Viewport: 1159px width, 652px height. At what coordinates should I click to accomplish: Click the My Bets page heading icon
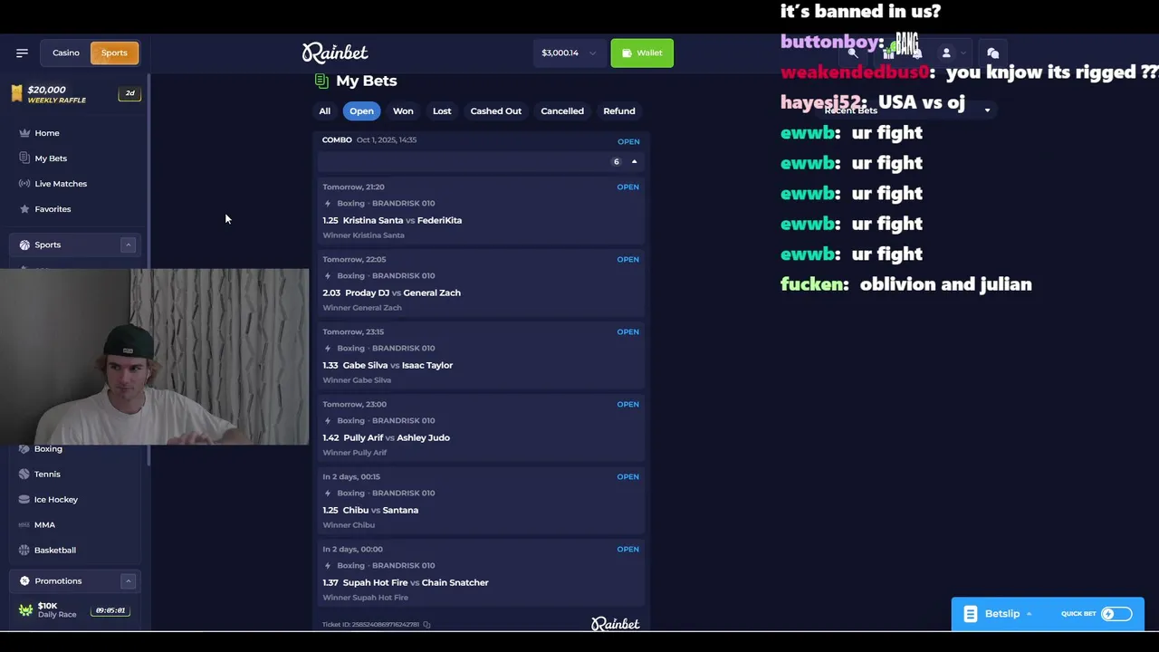click(321, 81)
